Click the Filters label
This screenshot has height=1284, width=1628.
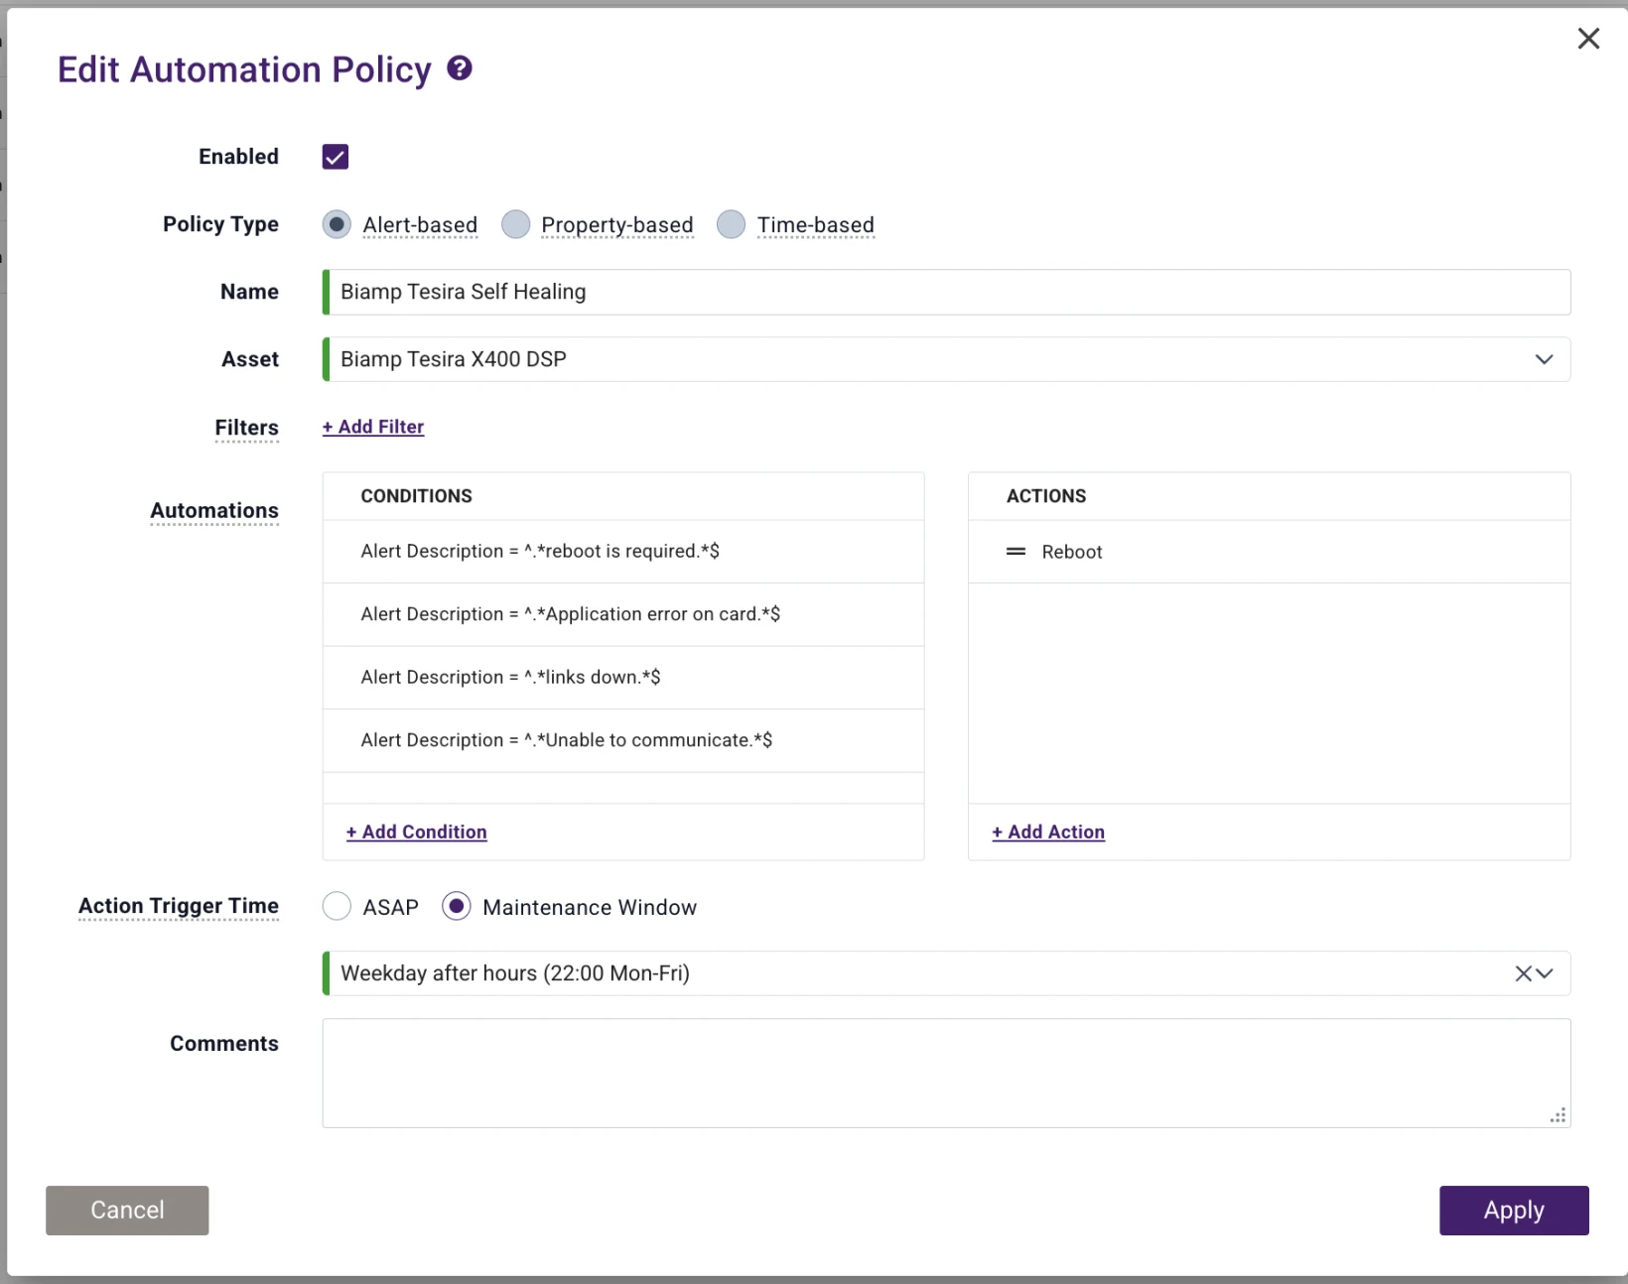[x=247, y=428]
